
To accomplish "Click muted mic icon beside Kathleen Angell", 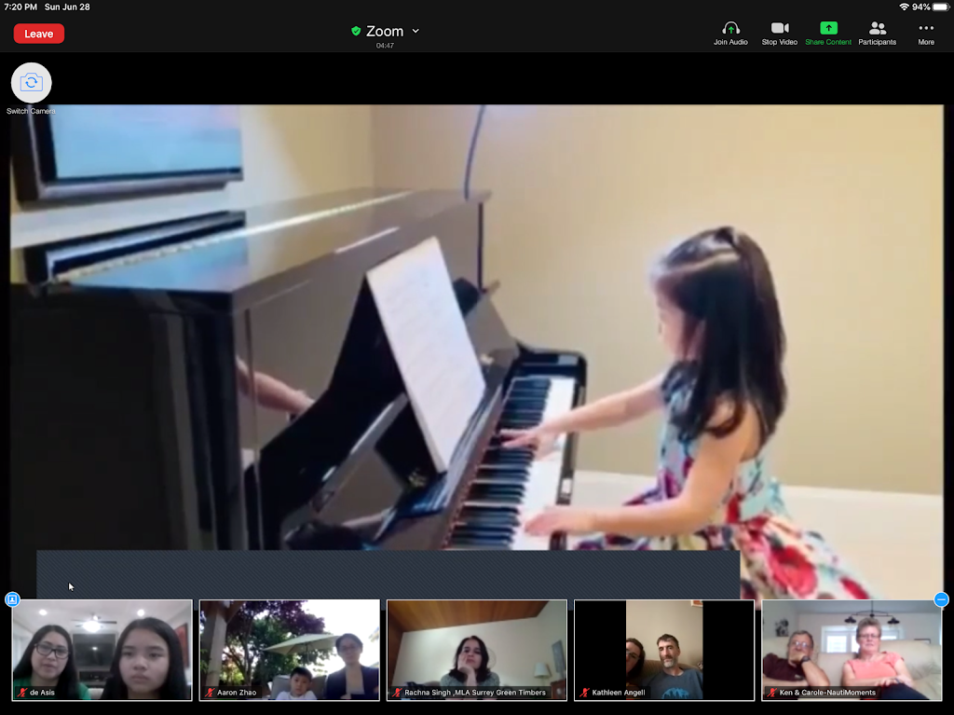I will pos(585,693).
